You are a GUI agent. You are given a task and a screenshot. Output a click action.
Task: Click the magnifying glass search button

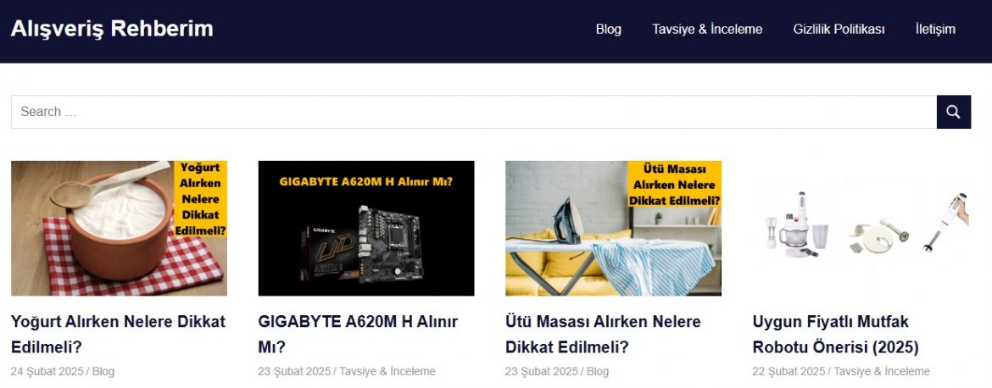pos(953,112)
